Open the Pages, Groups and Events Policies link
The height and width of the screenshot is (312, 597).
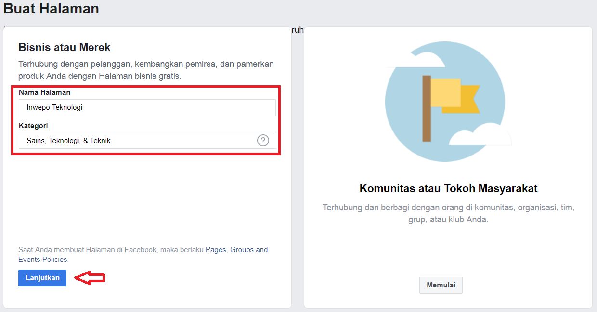(x=143, y=255)
